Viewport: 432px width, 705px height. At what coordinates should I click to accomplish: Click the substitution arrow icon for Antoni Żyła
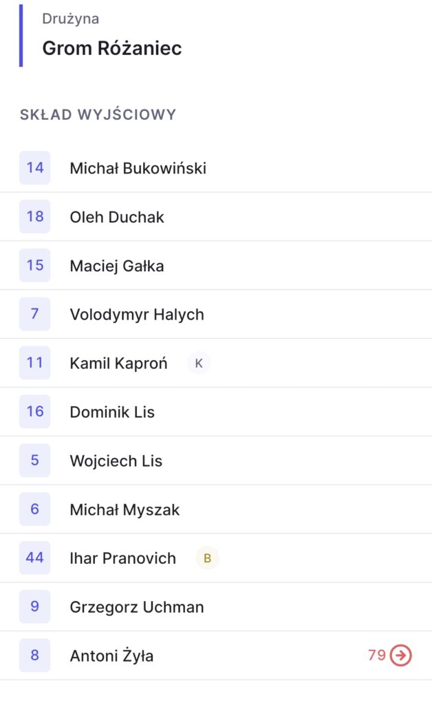400,655
